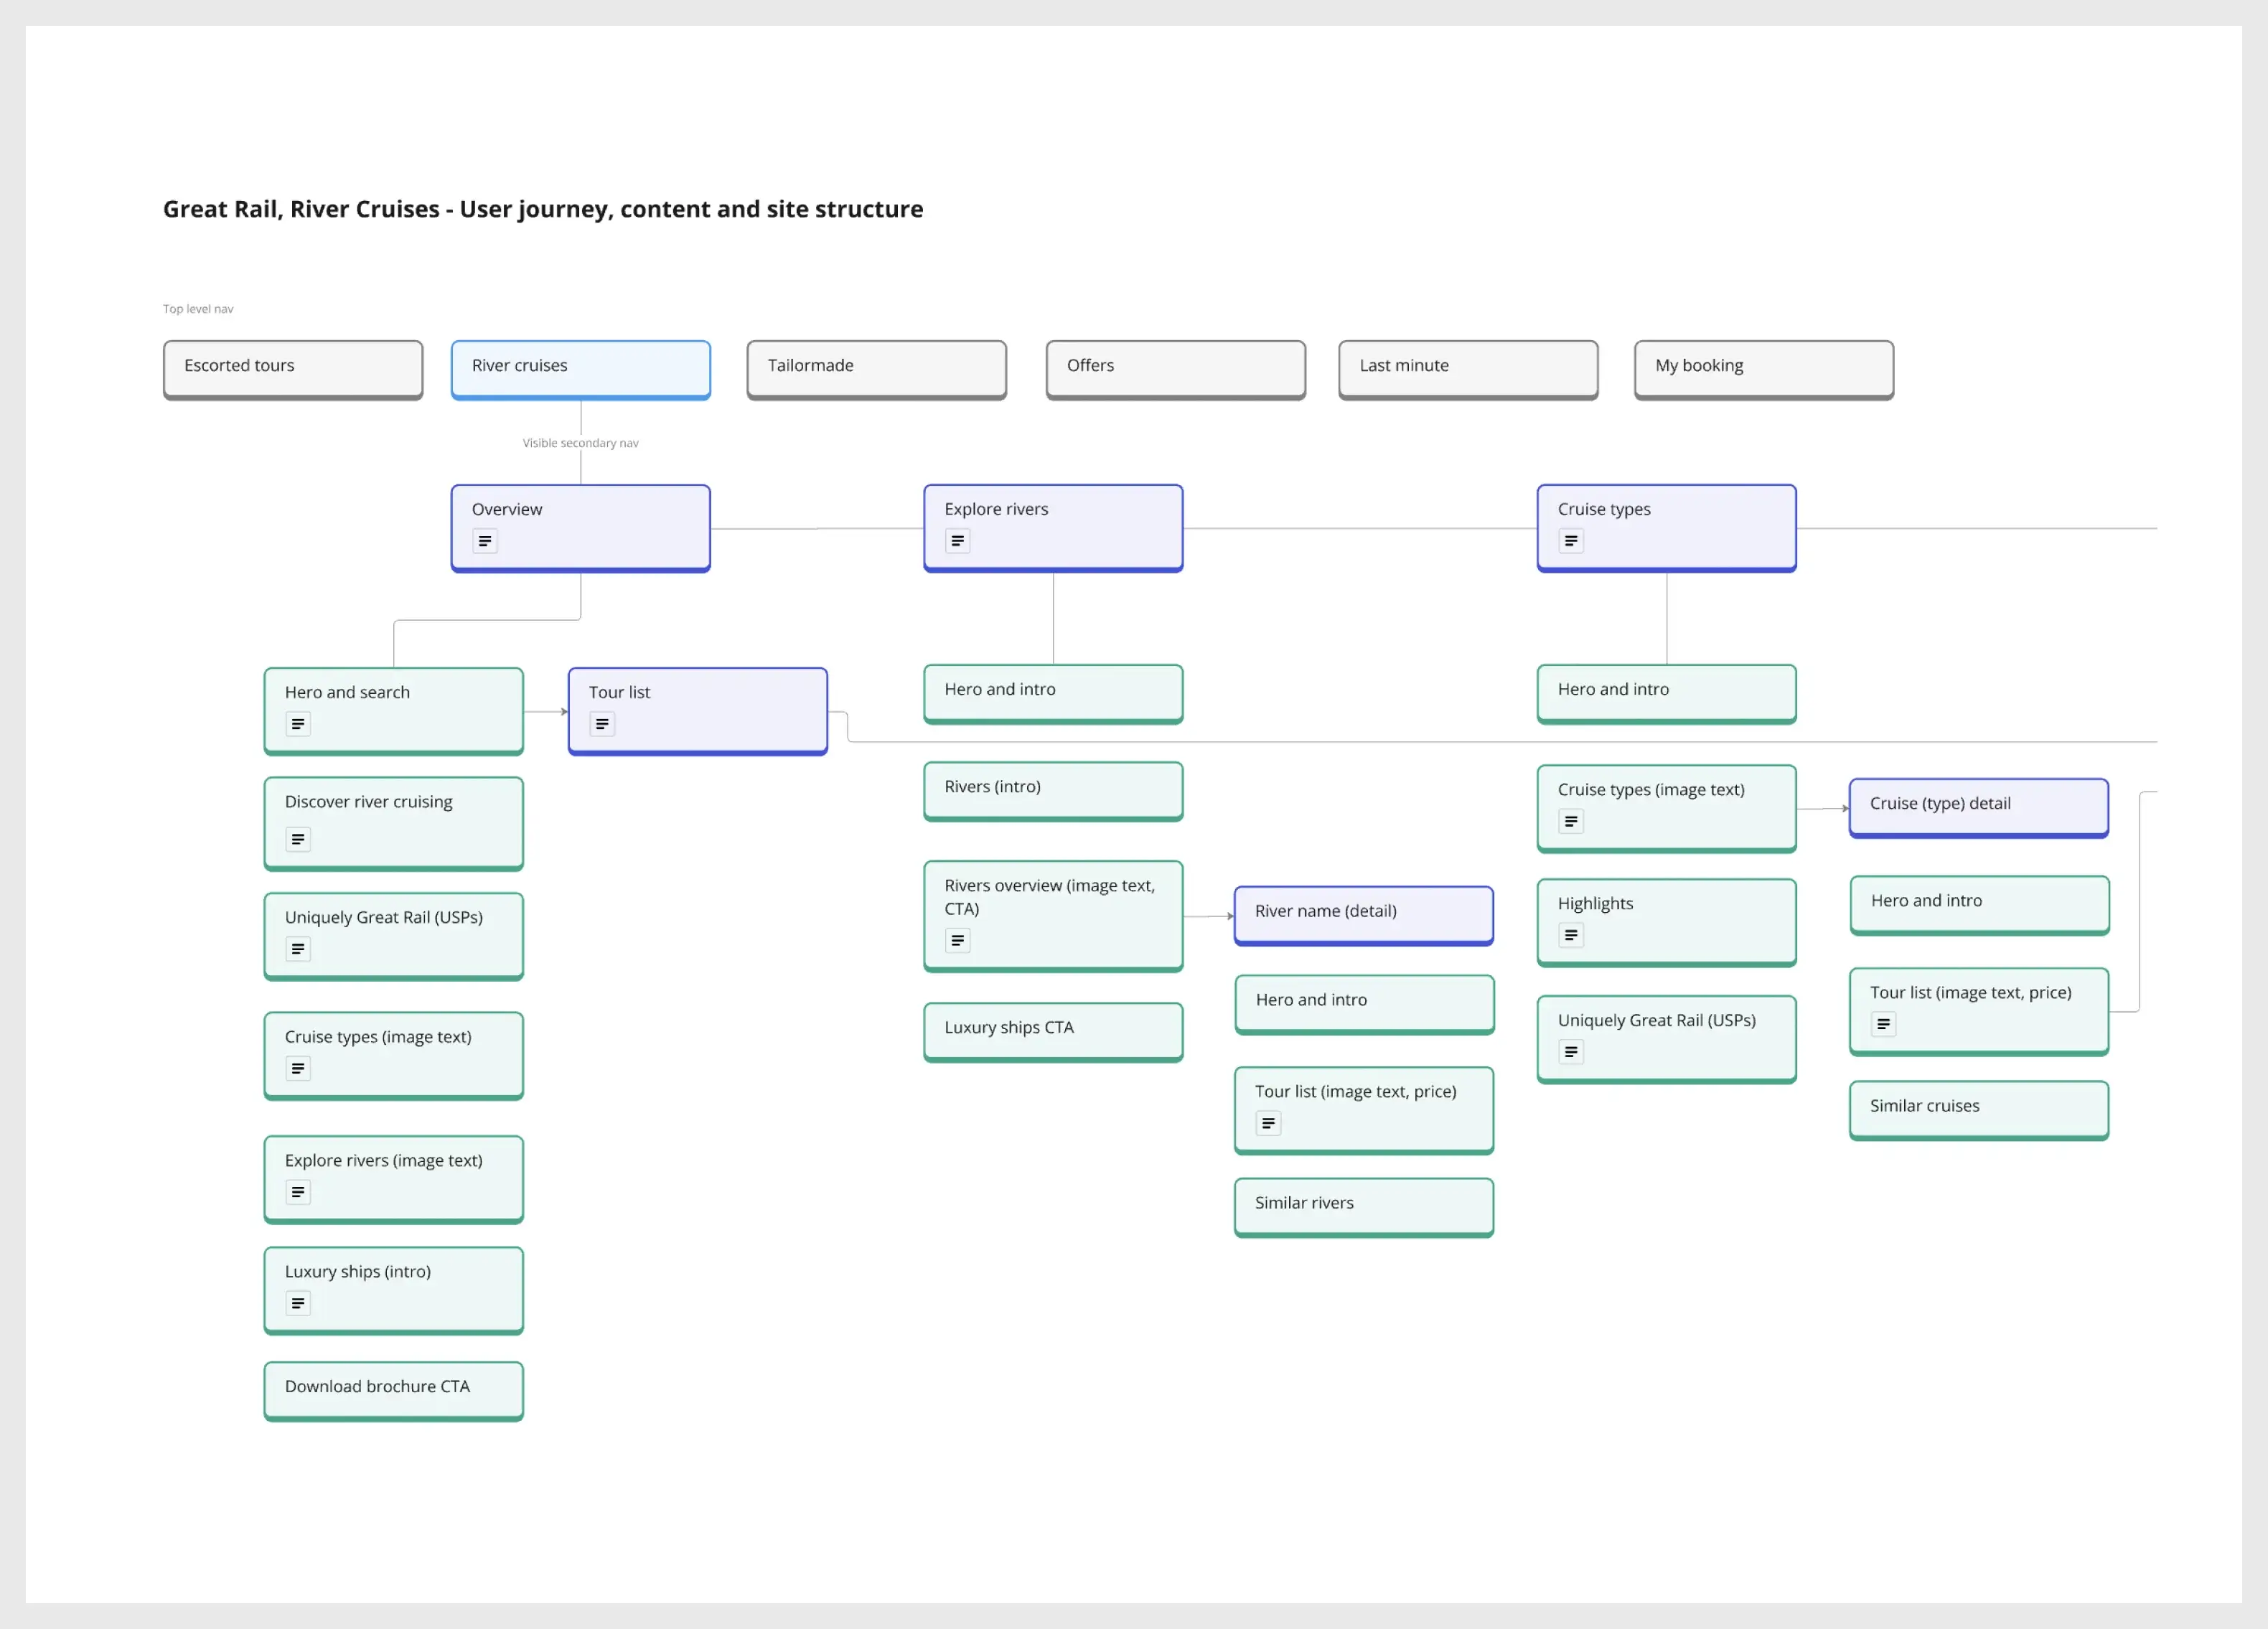Open the note icon on Highlights card
Screen dimensions: 2268x1629
[x=1571, y=935]
